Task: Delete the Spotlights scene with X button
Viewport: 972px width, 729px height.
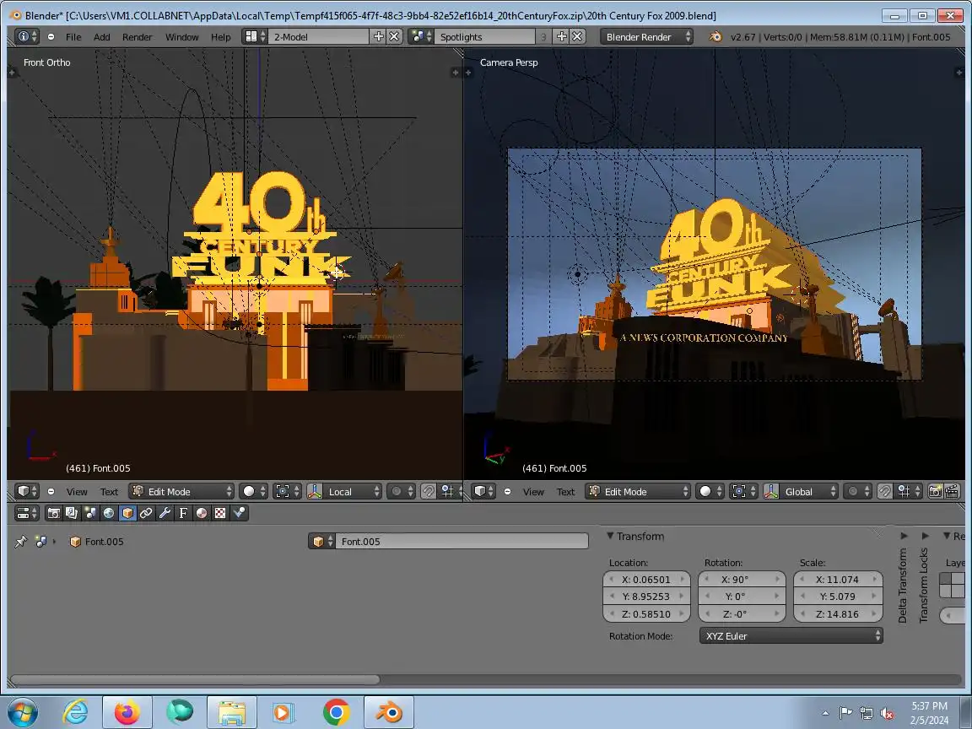Action: pyautogui.click(x=577, y=36)
